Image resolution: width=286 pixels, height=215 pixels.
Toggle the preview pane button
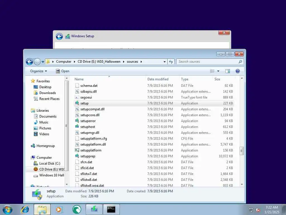(228, 71)
